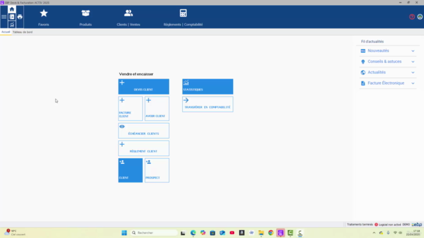Screen dimensions: 424x238
Task: Expand the Actualités chevron
Action: [x=413, y=72]
